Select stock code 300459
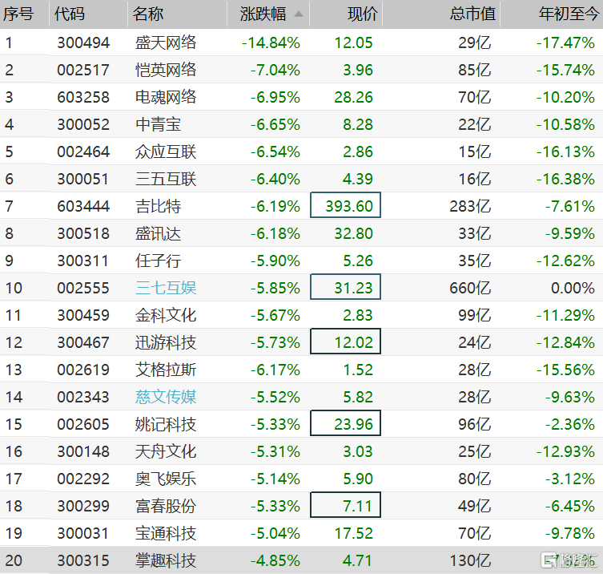 click(x=83, y=315)
